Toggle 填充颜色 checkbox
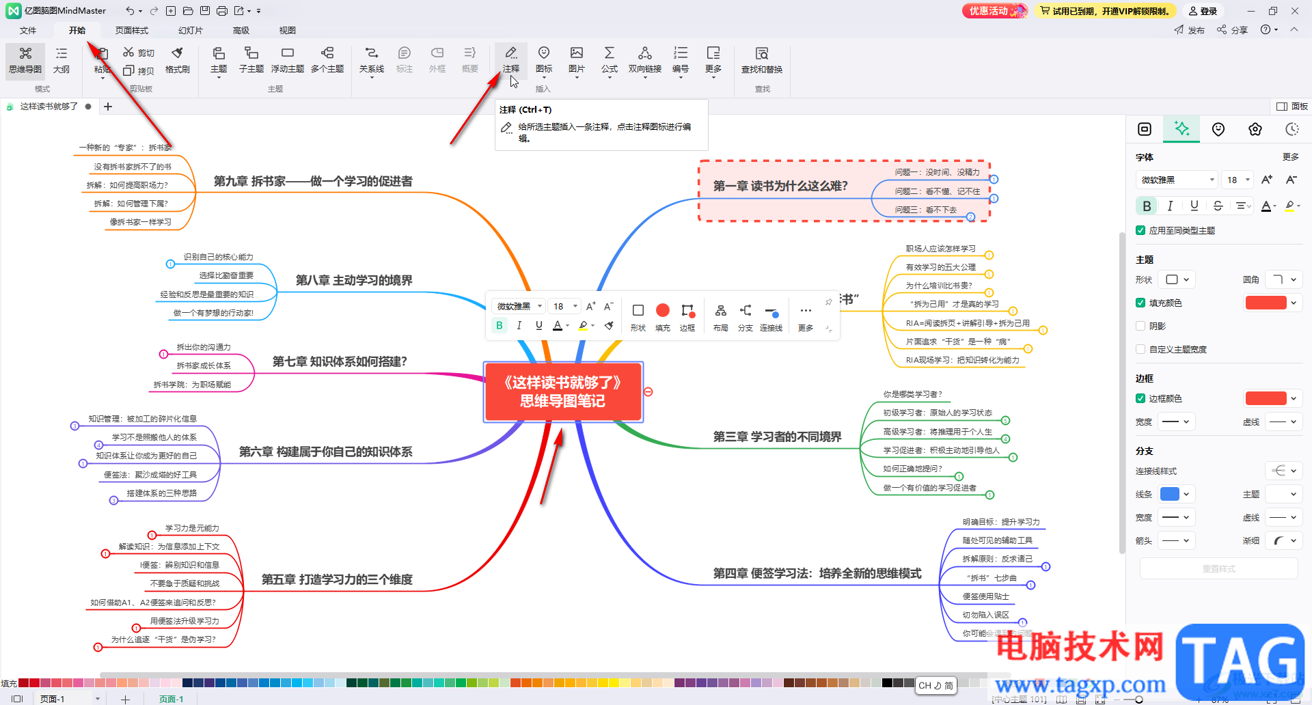Viewport: 1312px width, 705px height. tap(1140, 303)
